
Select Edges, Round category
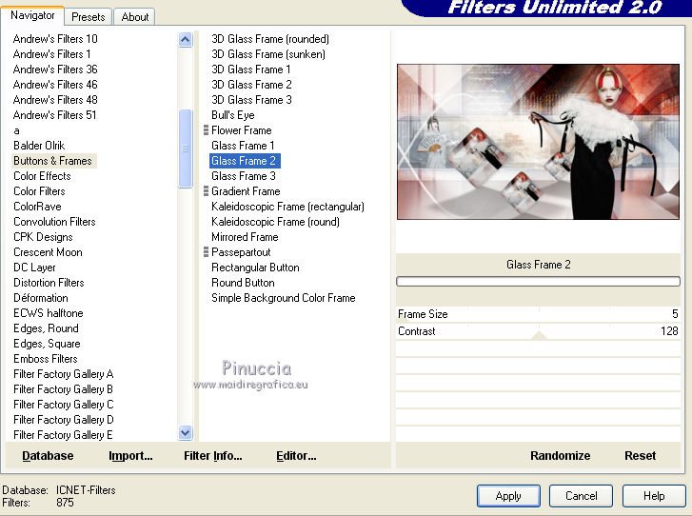tap(46, 328)
